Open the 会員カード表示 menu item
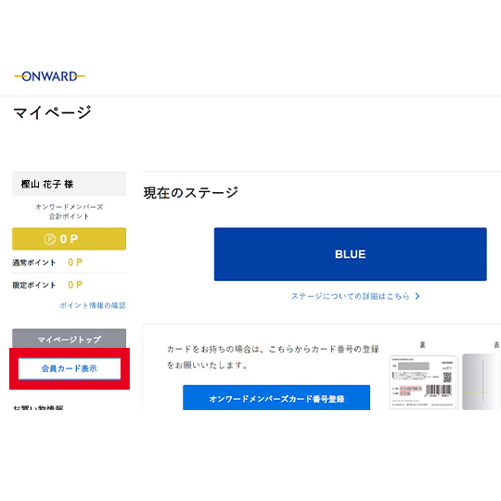This screenshot has width=501, height=501. pos(70,368)
